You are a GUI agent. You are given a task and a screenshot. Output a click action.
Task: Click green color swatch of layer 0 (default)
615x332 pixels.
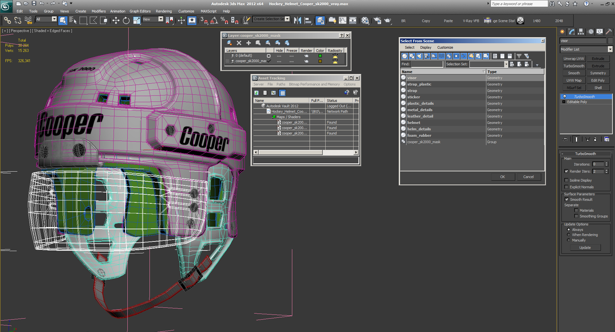click(x=320, y=56)
